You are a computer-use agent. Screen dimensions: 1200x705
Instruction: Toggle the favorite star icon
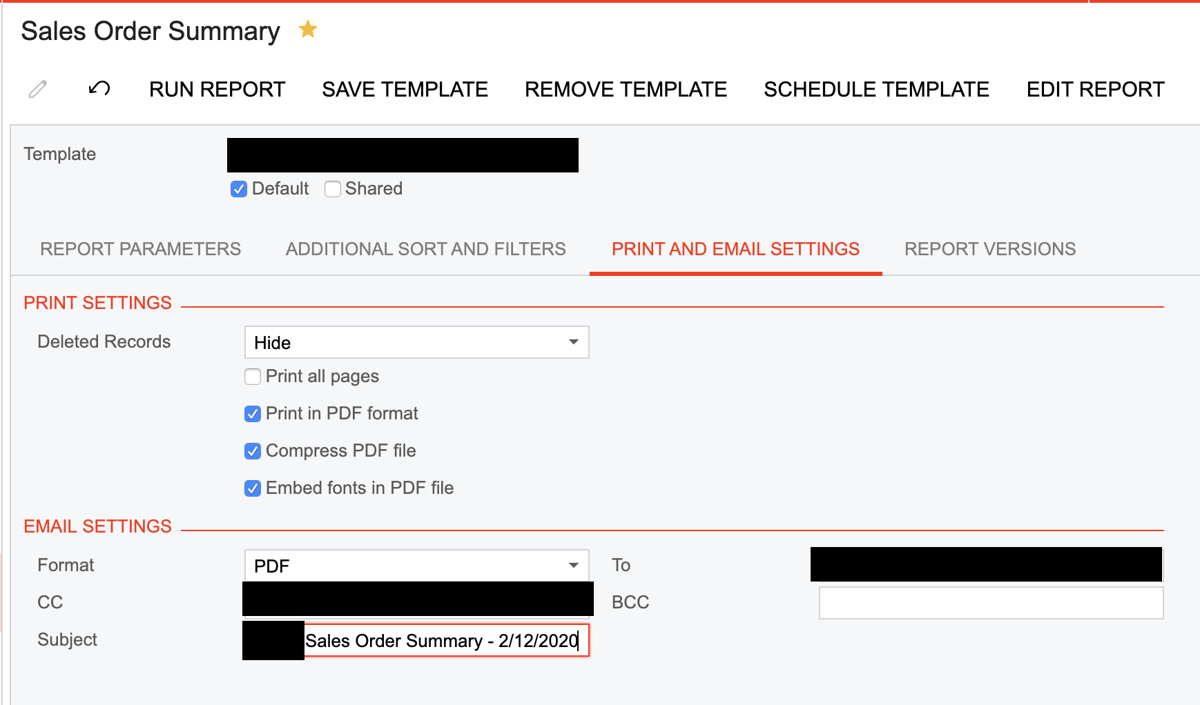point(308,30)
